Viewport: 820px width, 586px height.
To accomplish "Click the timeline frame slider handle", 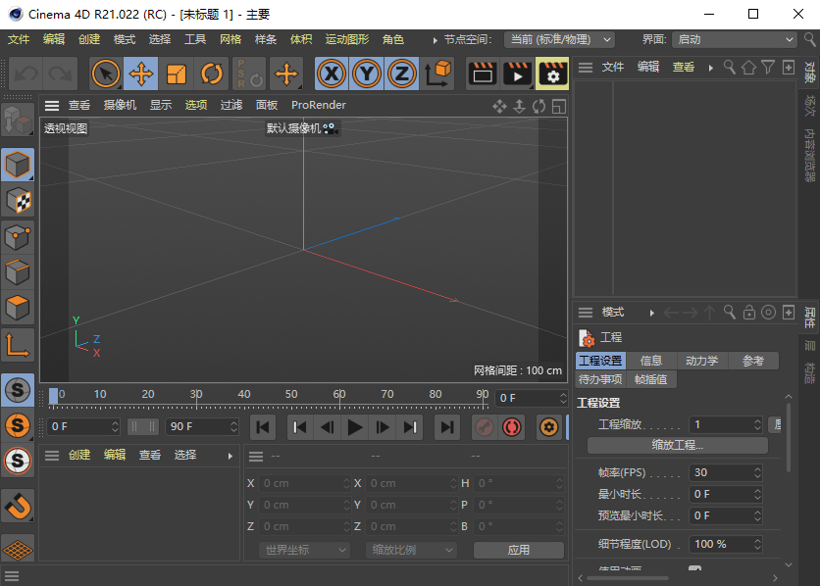I will pyautogui.click(x=51, y=396).
